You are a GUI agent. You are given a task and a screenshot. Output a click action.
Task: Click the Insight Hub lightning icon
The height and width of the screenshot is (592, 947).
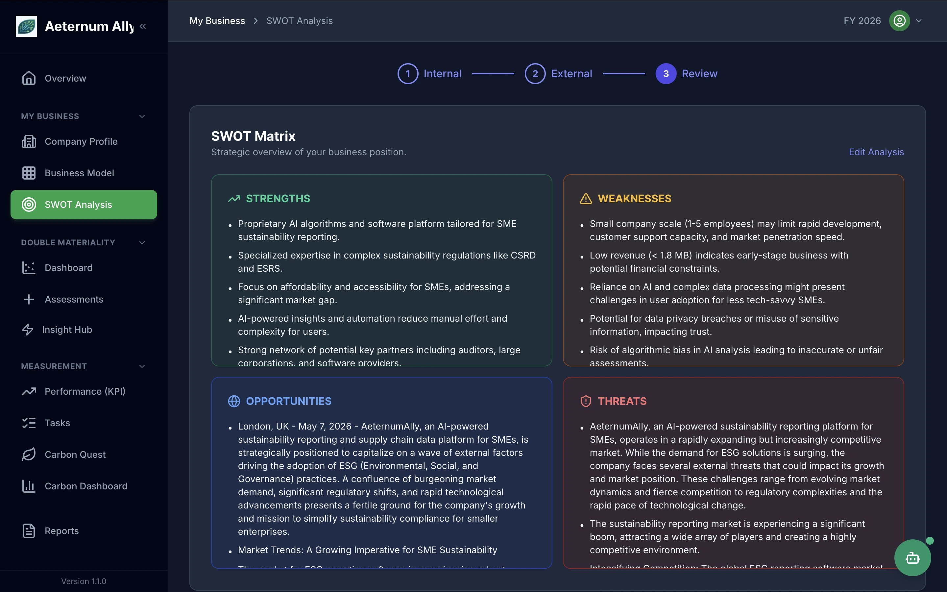[x=27, y=330]
